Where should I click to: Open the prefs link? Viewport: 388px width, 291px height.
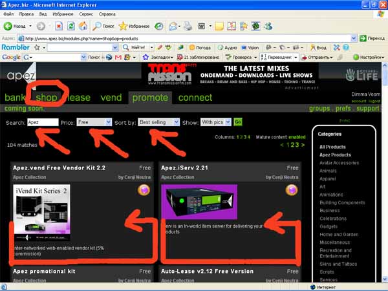[x=343, y=109]
